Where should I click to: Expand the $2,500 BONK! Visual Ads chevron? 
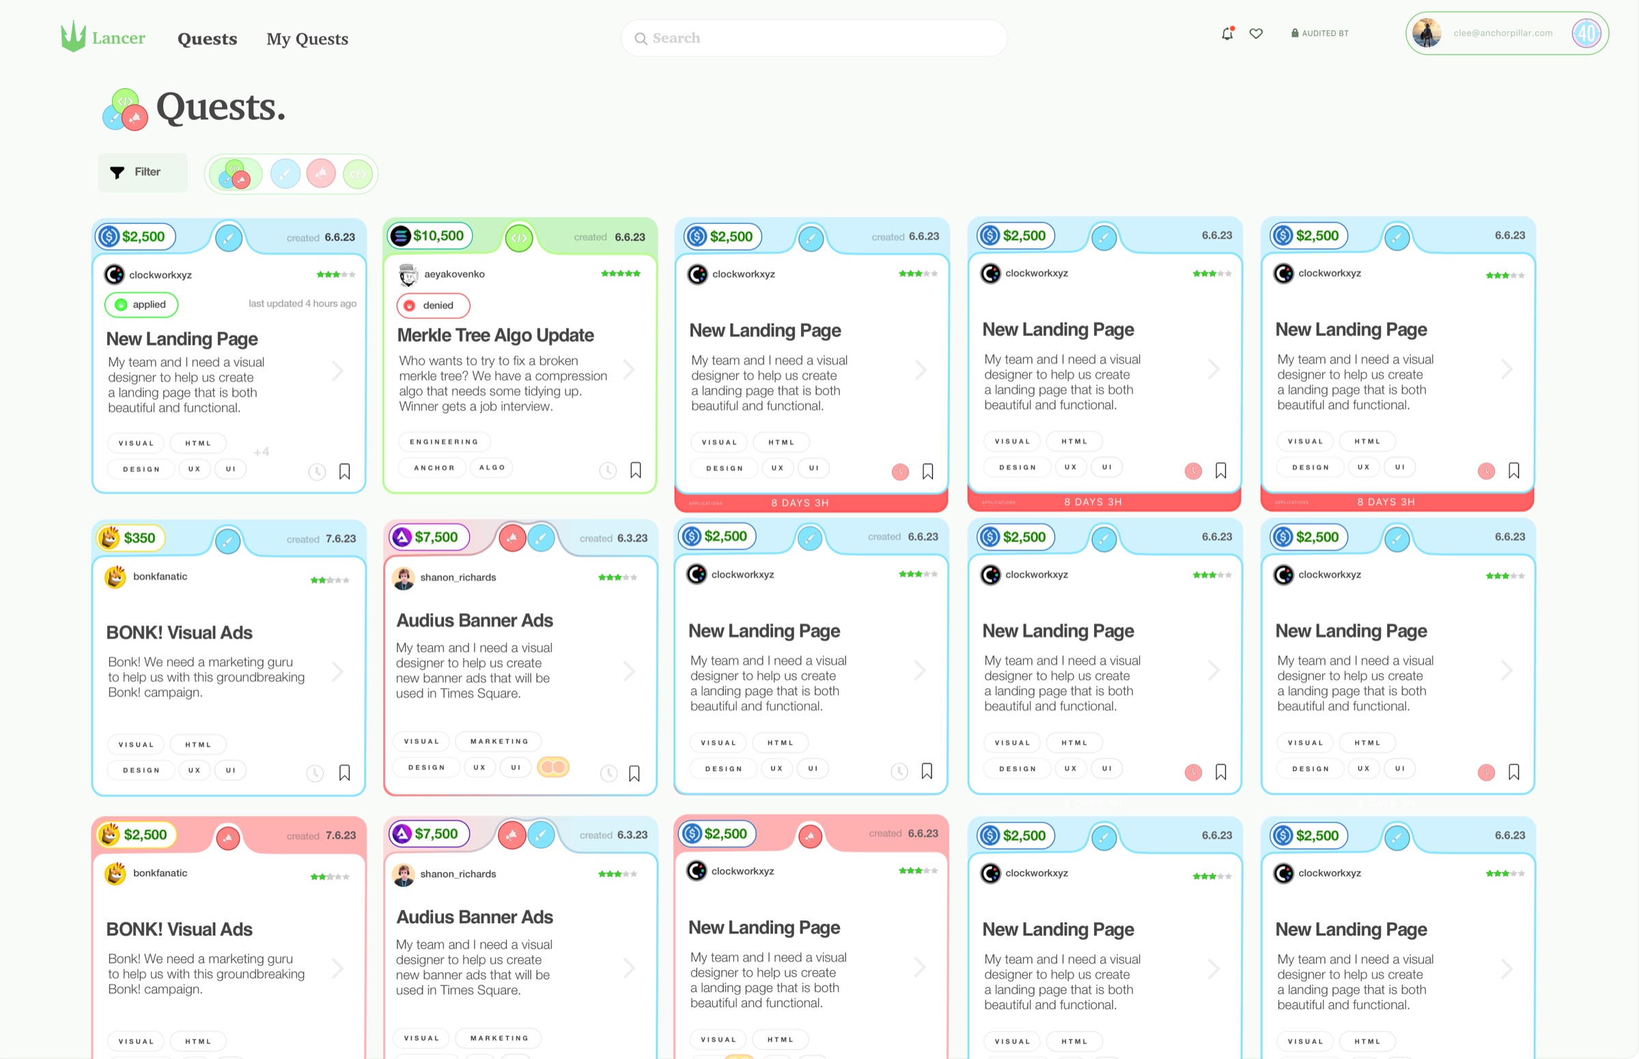[338, 969]
